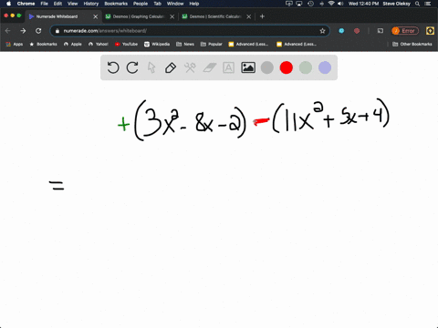Open a new browser tab
This screenshot has width=438, height=328.
point(262,16)
